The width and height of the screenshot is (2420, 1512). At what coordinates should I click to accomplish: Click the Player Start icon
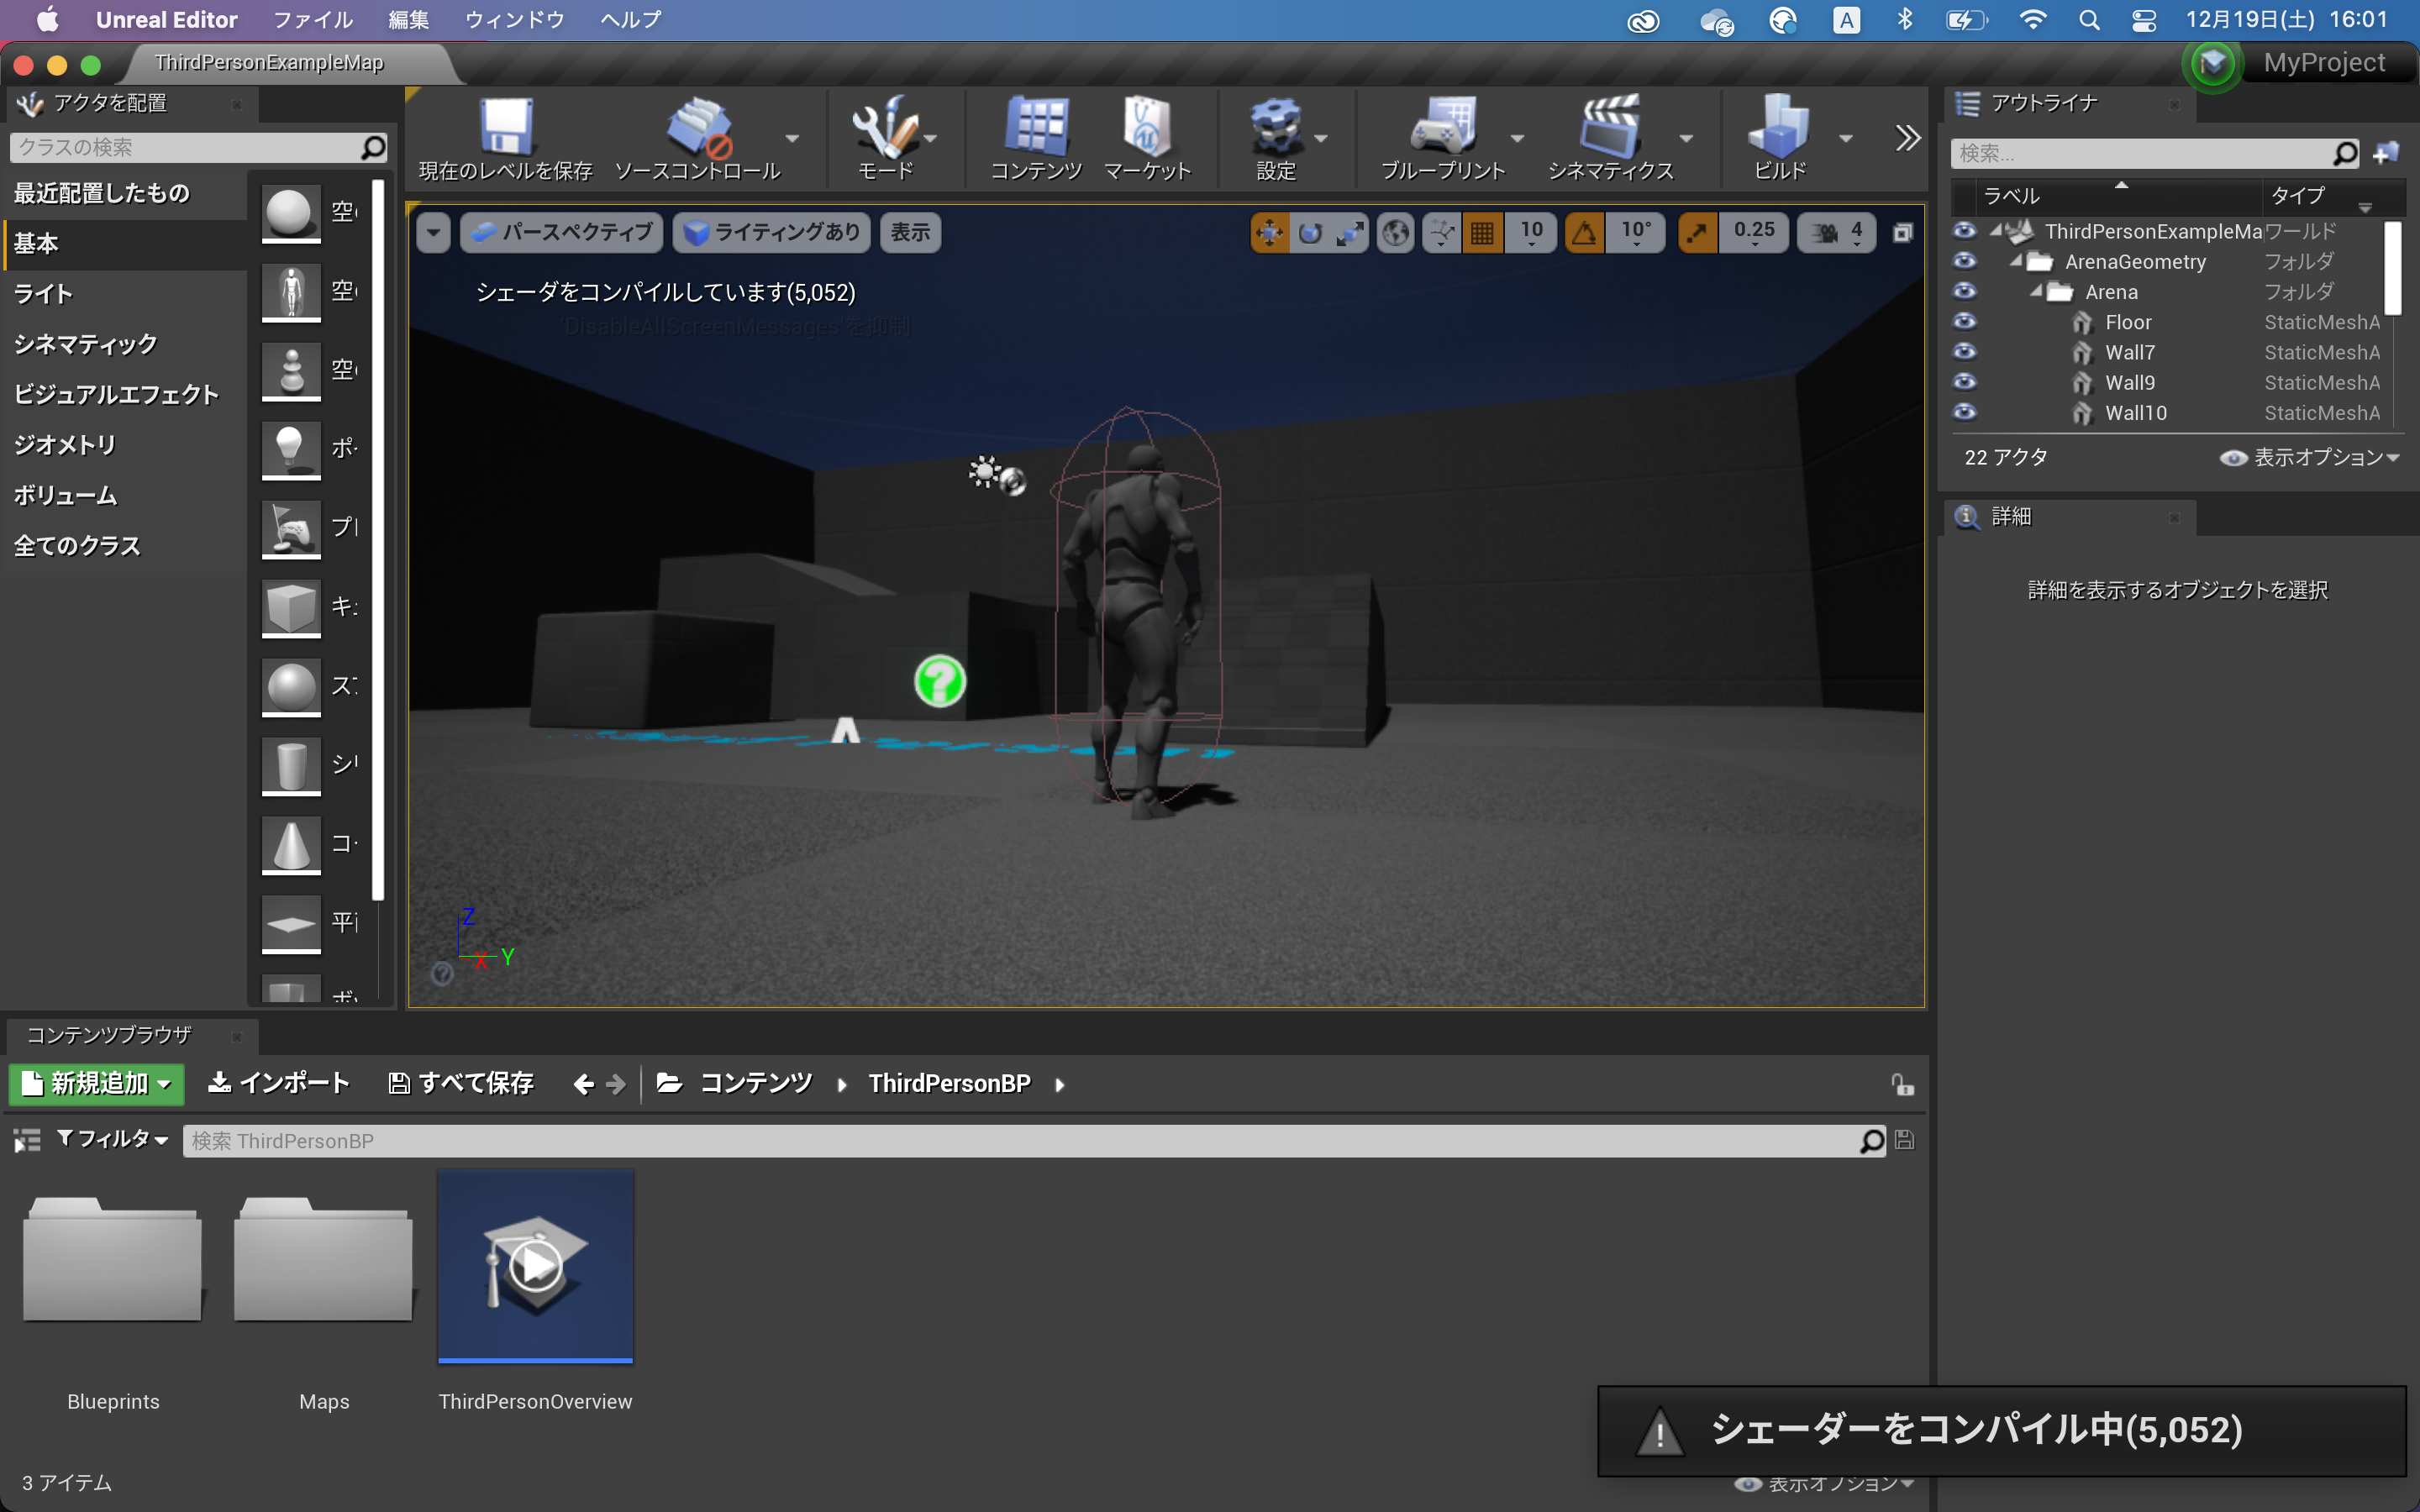pyautogui.click(x=291, y=528)
